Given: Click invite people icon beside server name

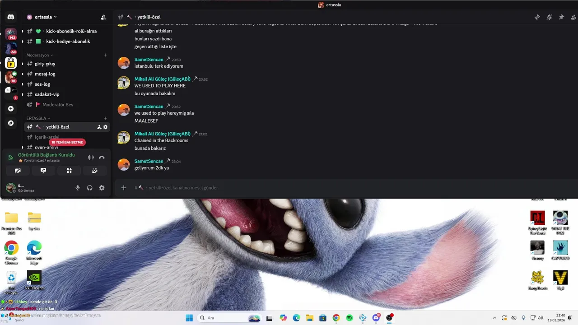Looking at the screenshot, I should pyautogui.click(x=103, y=17).
